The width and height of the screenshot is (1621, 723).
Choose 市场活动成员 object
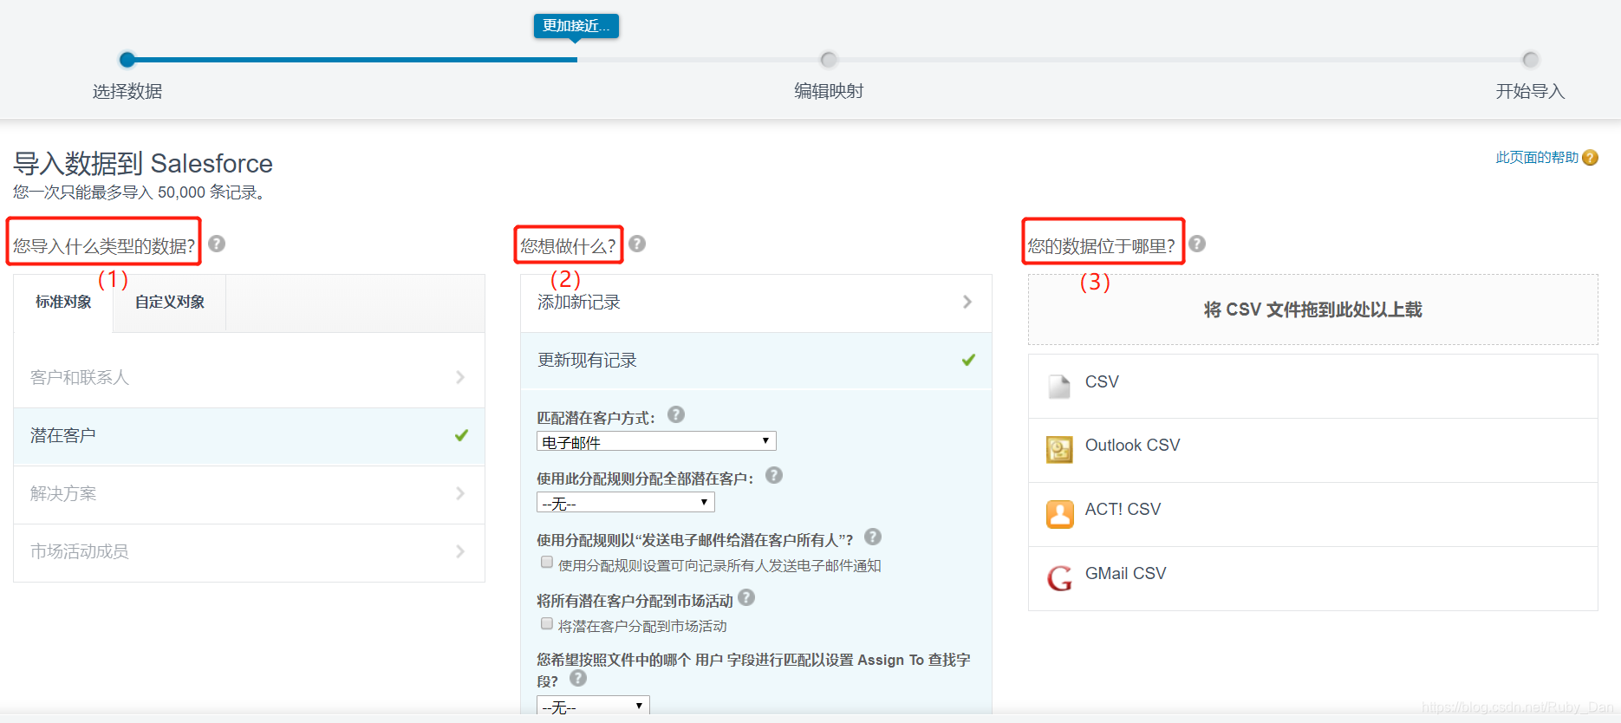click(x=249, y=552)
